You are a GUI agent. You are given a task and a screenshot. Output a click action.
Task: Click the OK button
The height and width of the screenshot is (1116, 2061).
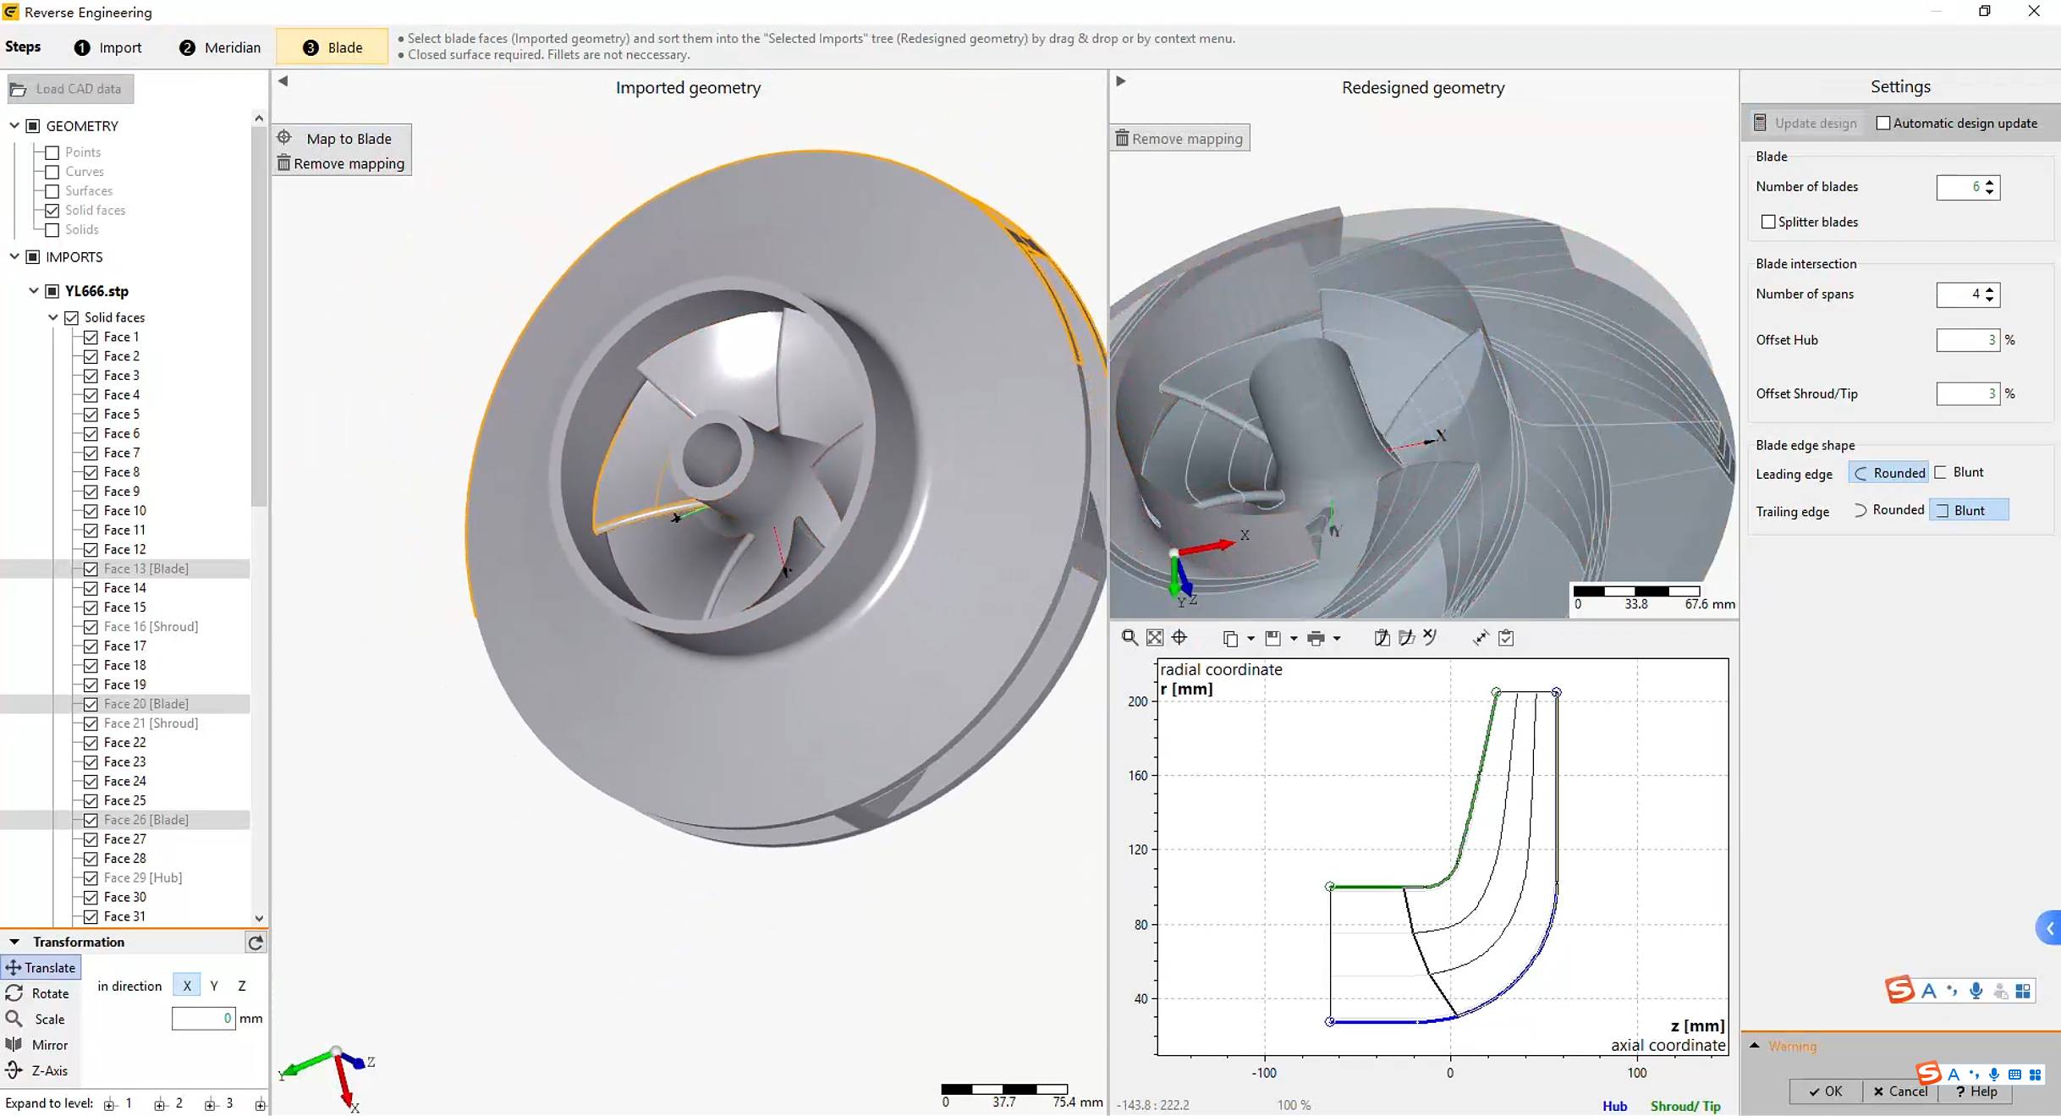pos(1826,1091)
